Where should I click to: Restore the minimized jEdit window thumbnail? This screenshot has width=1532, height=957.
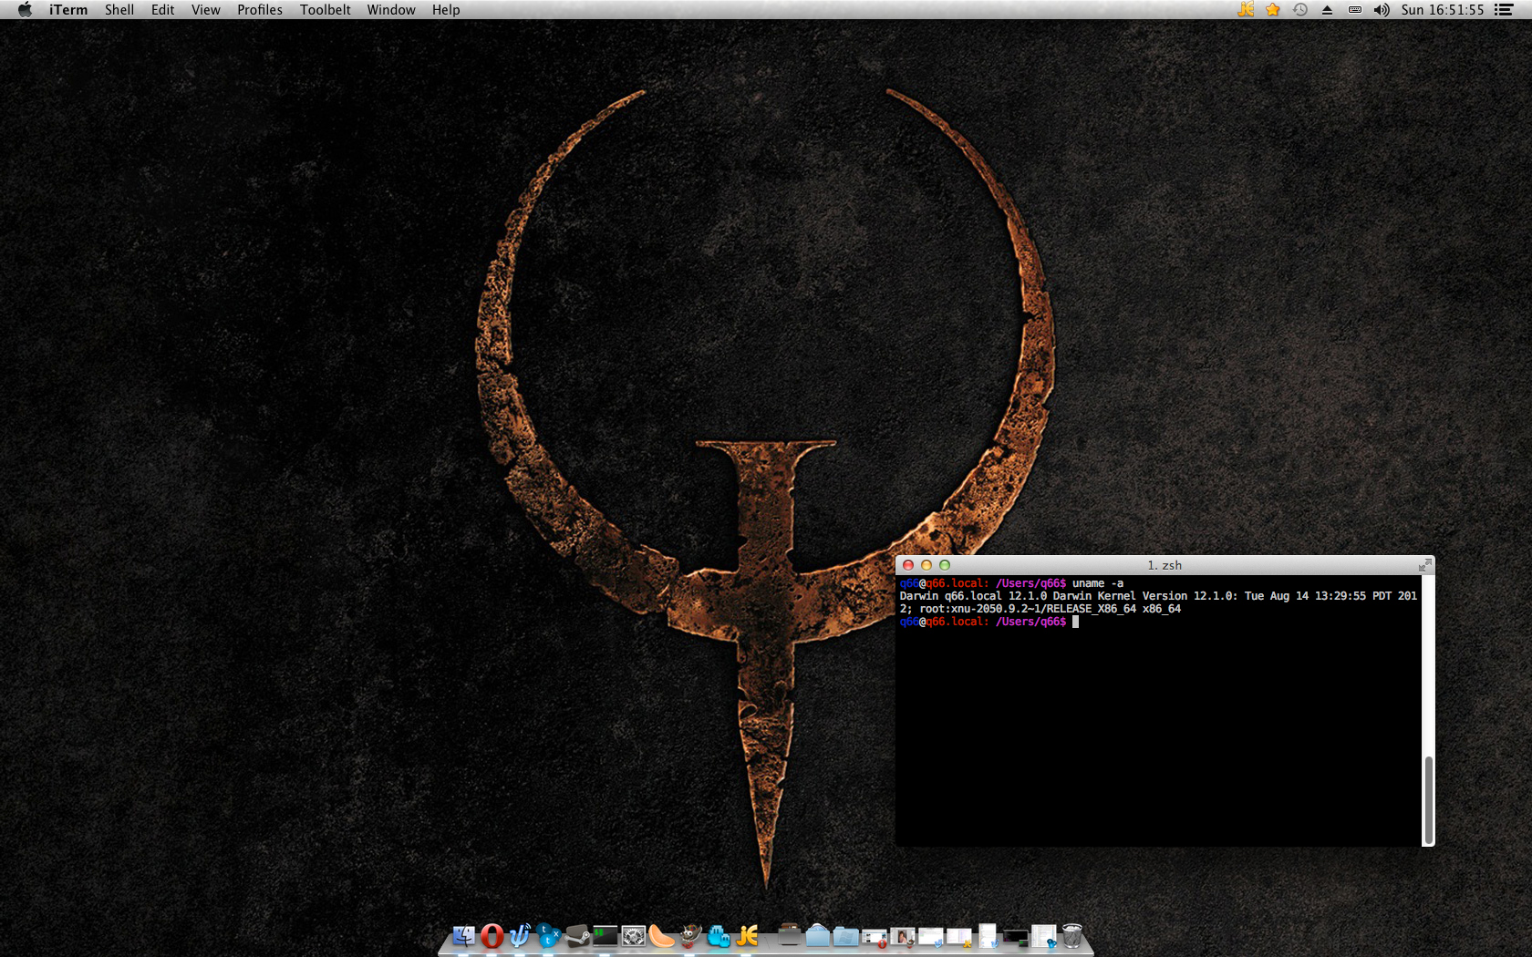[958, 937]
